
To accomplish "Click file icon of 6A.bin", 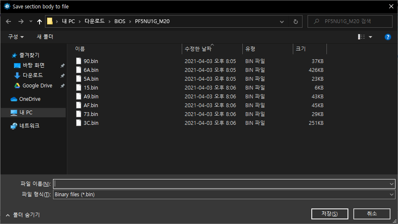I will tap(79, 70).
